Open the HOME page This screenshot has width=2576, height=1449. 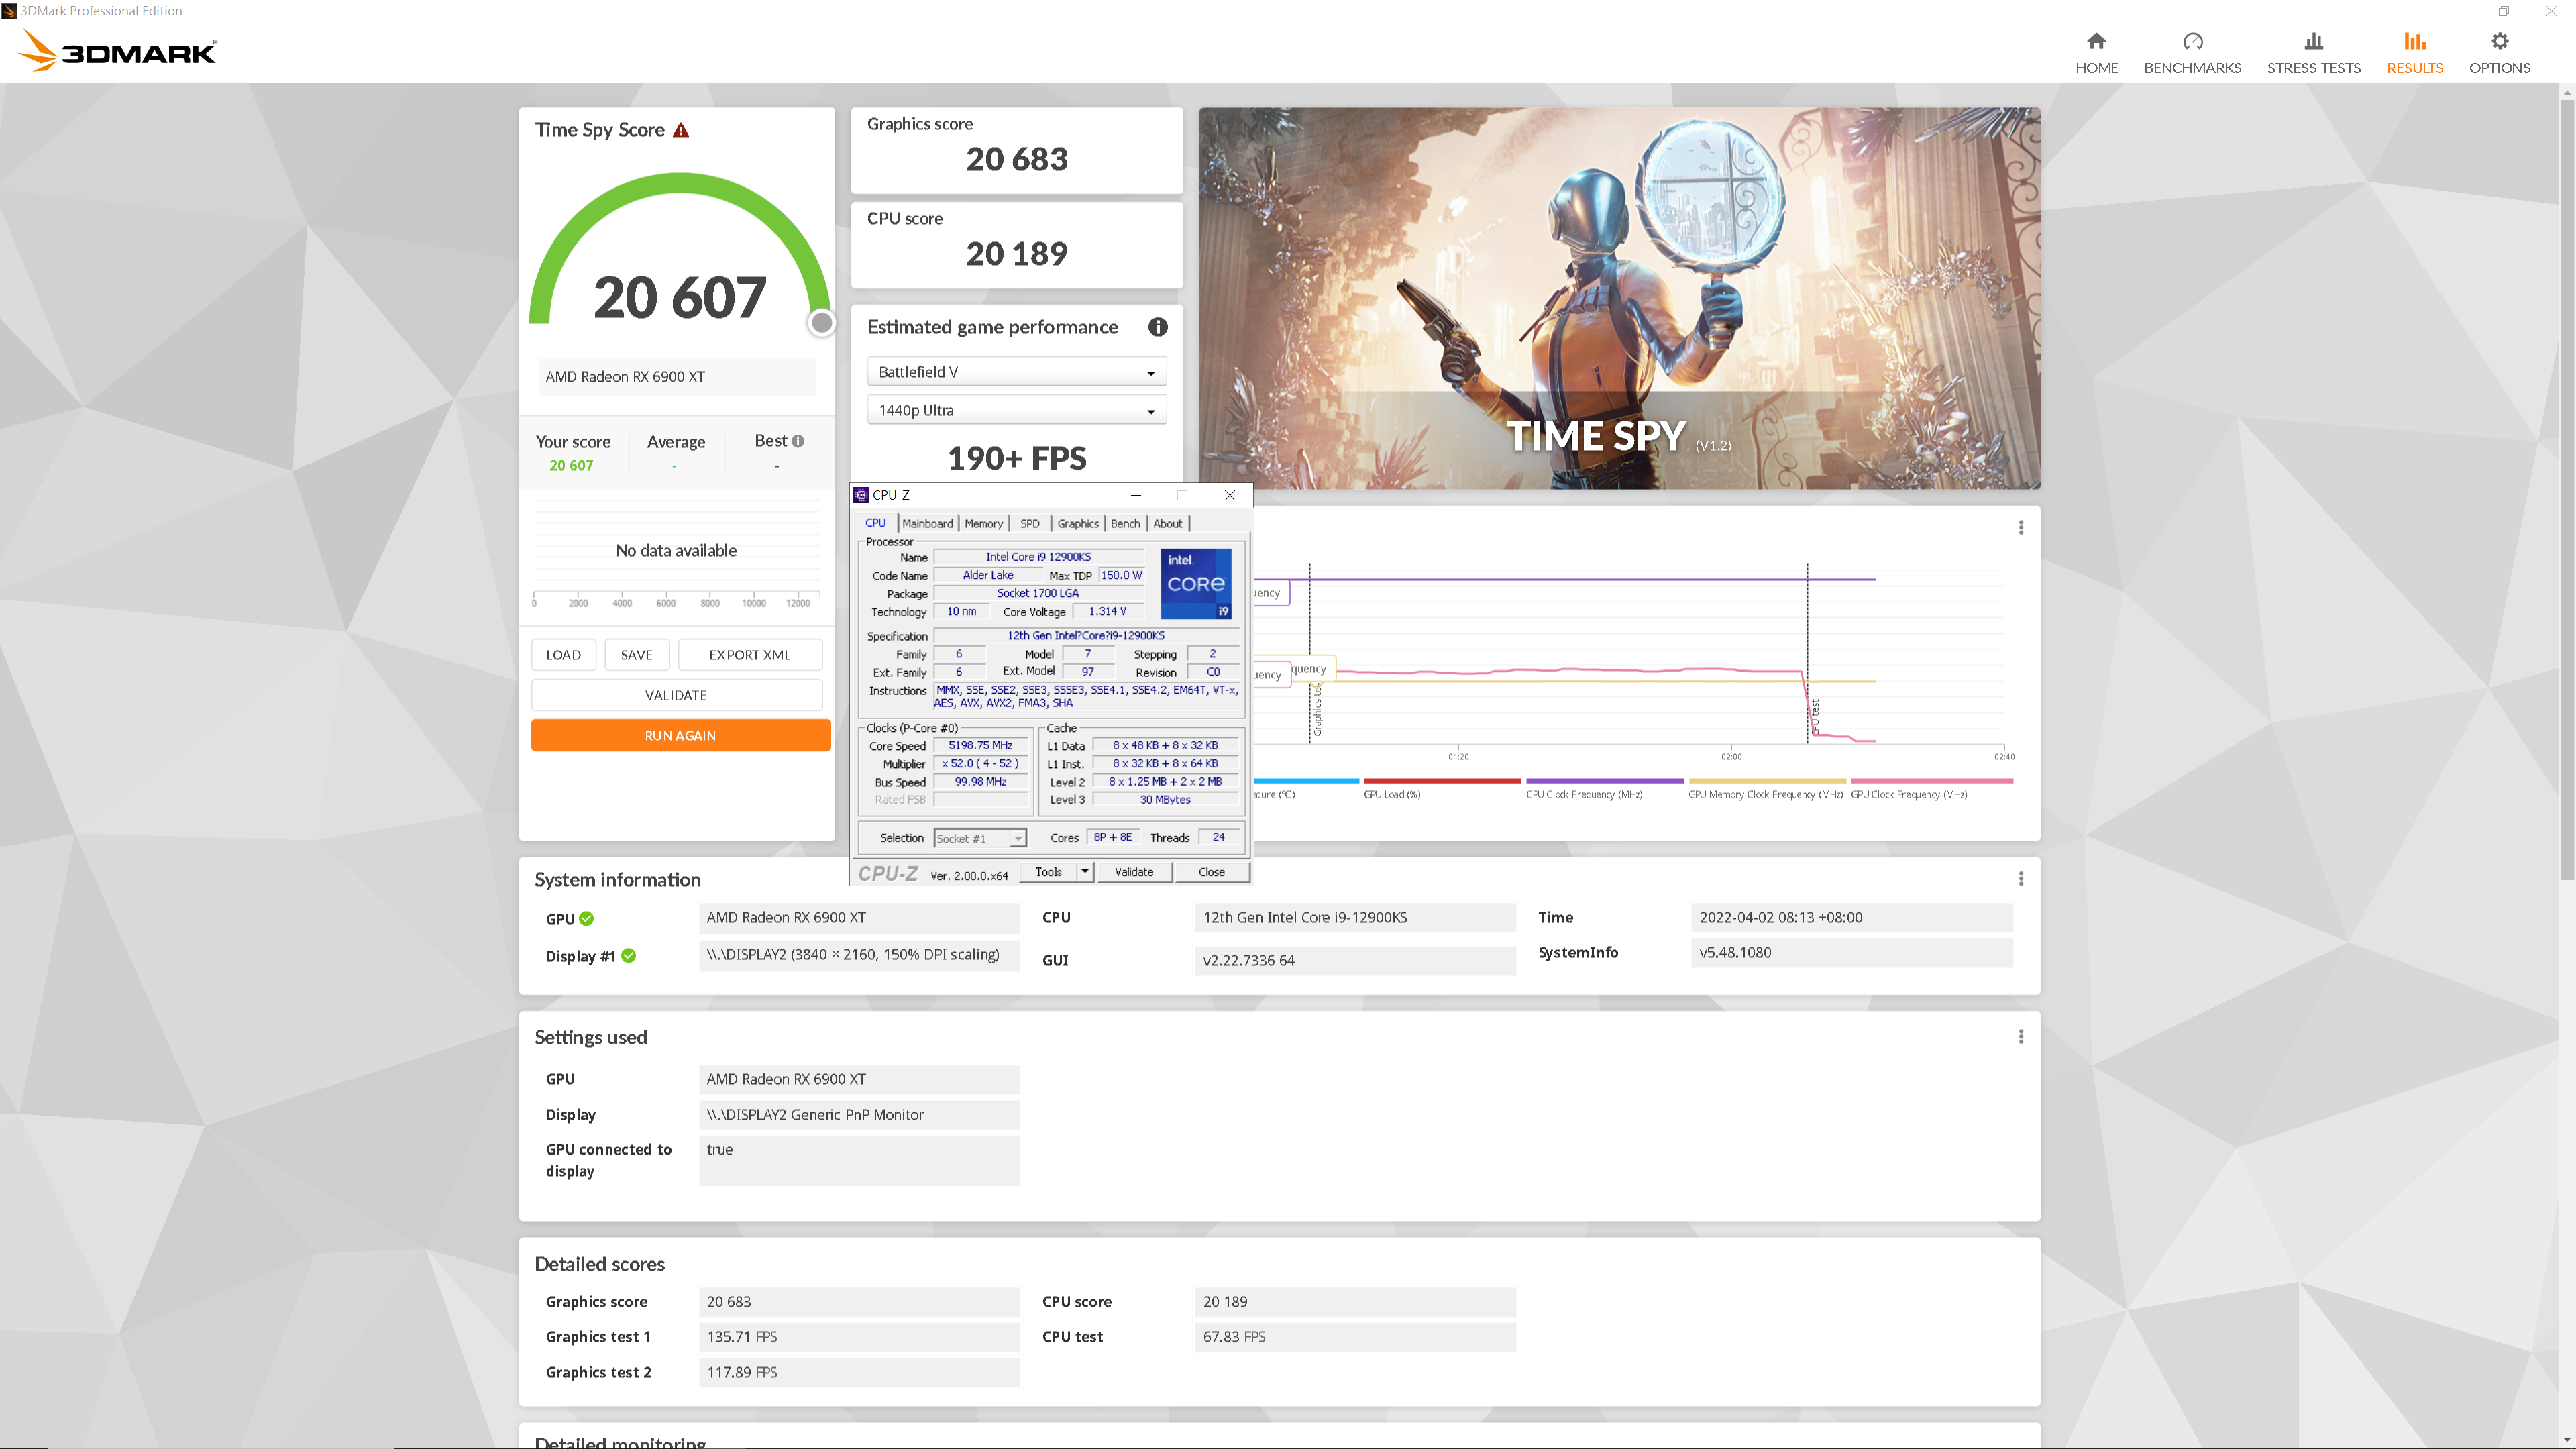2096,53
